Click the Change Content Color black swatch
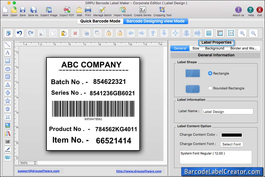265x177 pixels. pos(232,135)
